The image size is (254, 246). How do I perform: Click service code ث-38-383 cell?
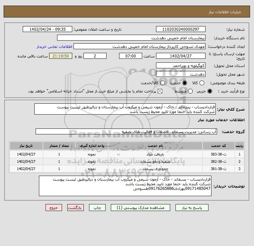pos(218,154)
